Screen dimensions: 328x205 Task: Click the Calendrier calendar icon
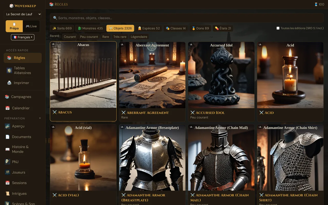click(8, 108)
